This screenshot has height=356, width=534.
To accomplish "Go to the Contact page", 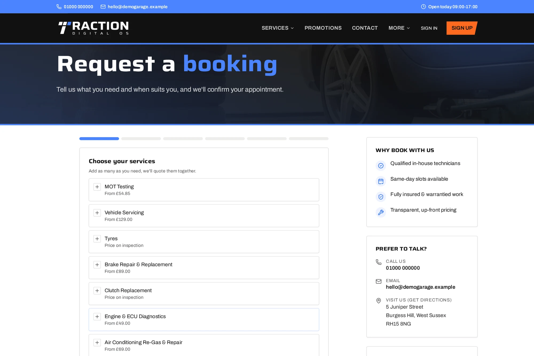I will click(x=365, y=28).
